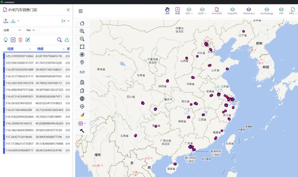
Task: Open the KML export dropdown
Action: pyautogui.click(x=292, y=11)
